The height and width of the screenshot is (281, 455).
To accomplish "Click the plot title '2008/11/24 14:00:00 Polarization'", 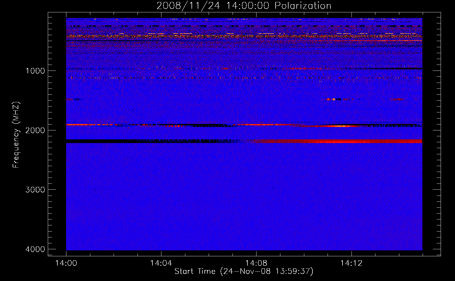I will [x=244, y=6].
